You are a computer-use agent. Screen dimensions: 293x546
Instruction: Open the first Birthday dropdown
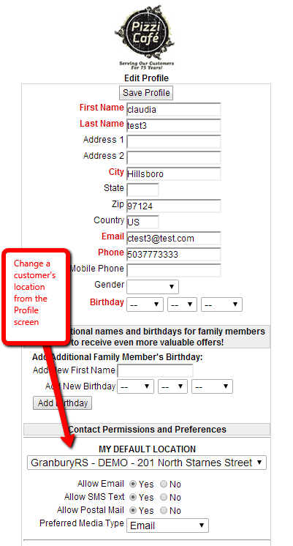[145, 304]
